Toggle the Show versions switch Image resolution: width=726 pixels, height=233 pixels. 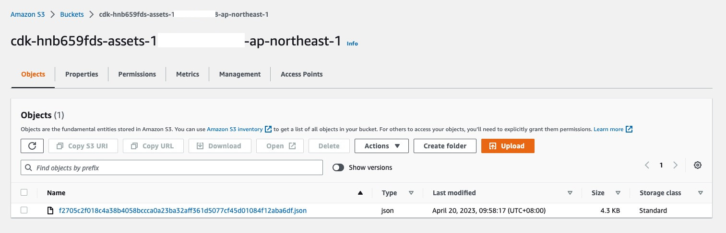click(x=338, y=167)
